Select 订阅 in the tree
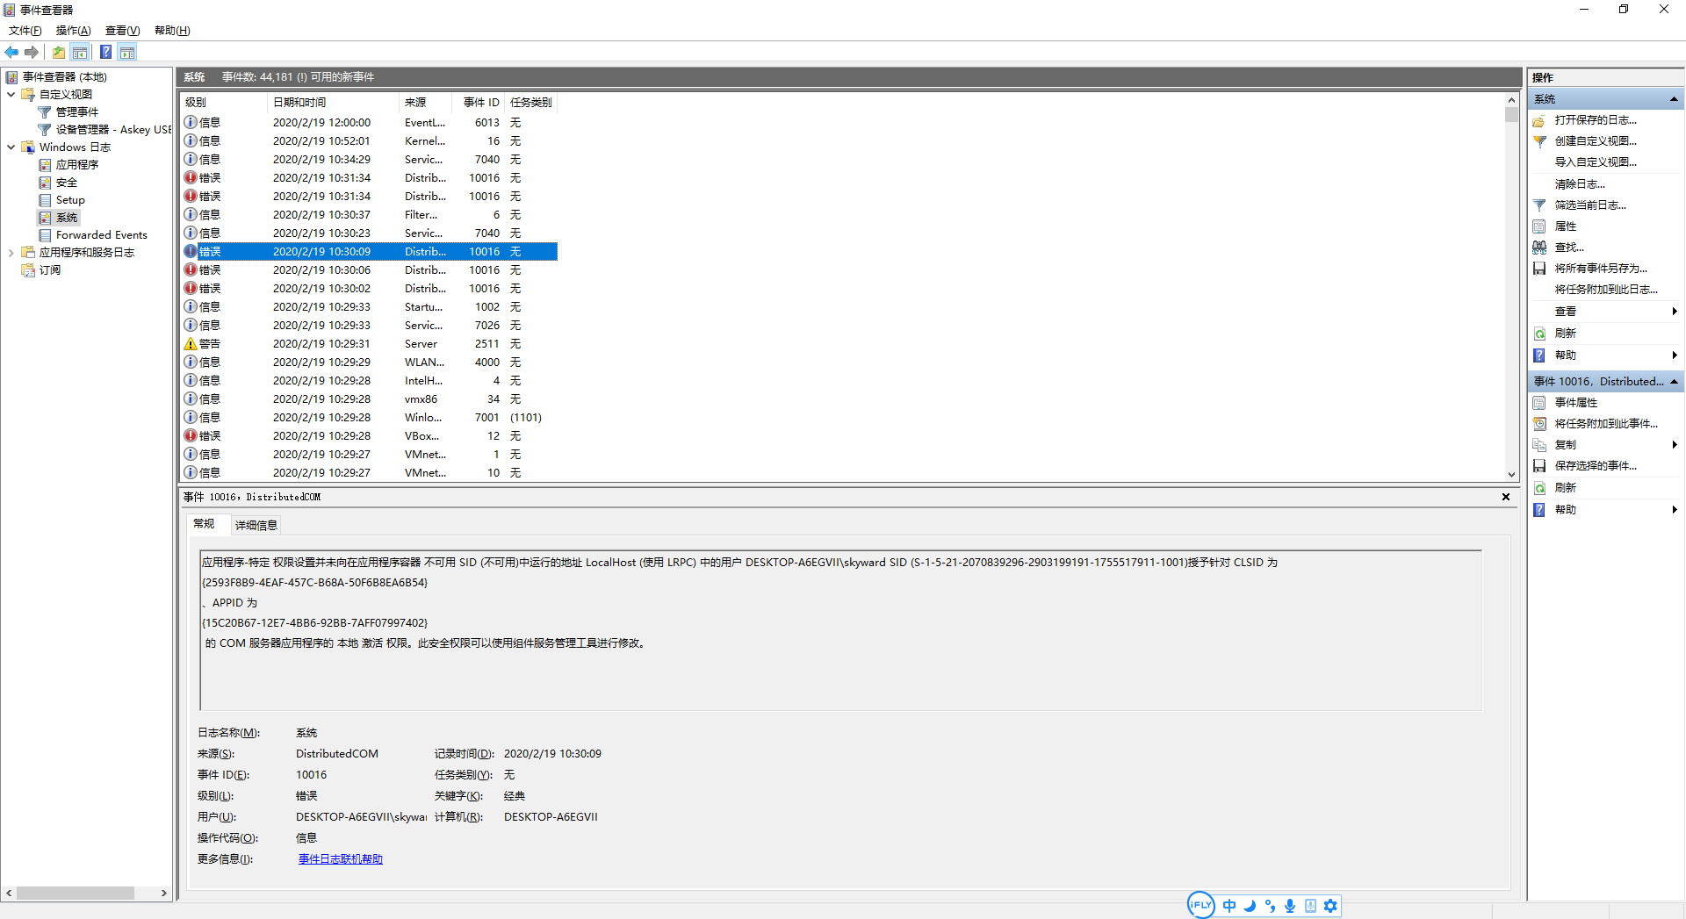This screenshot has height=919, width=1686. click(50, 270)
